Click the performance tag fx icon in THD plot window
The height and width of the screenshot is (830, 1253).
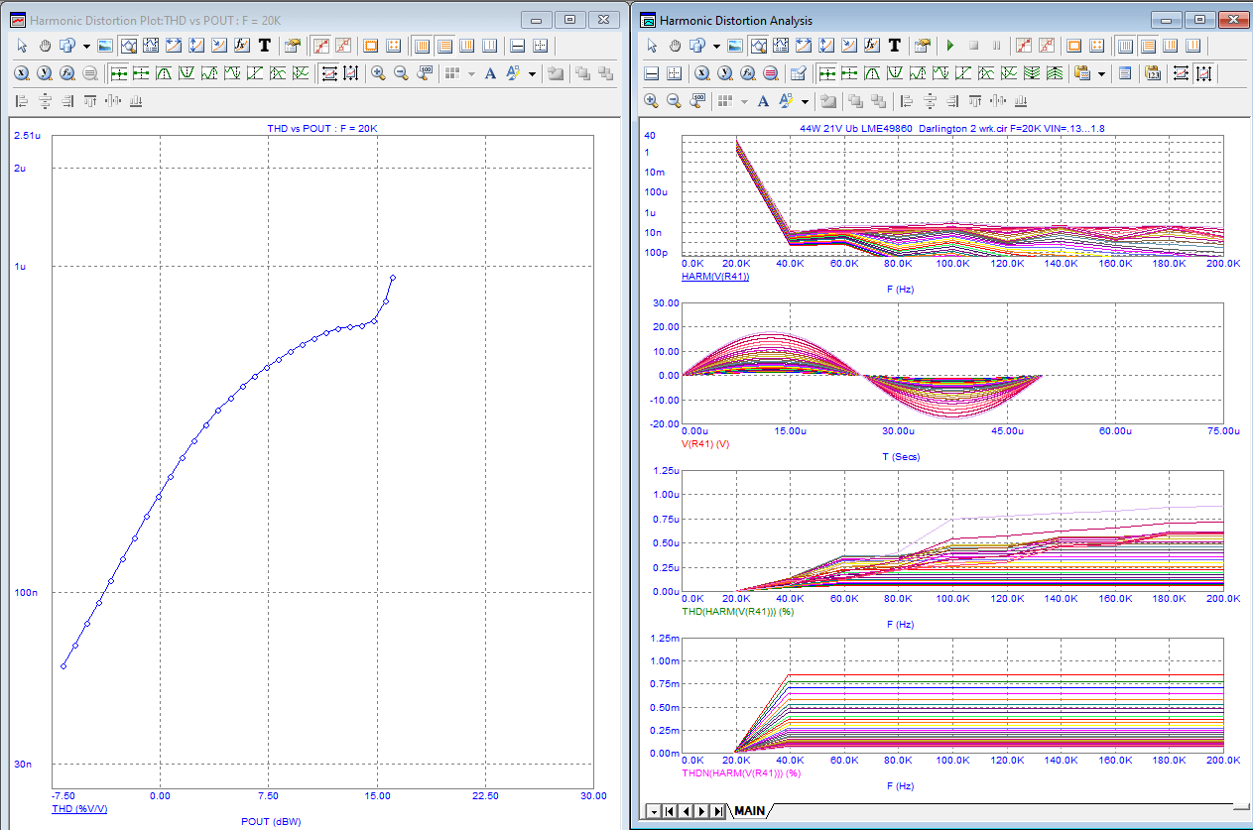pyautogui.click(x=241, y=46)
